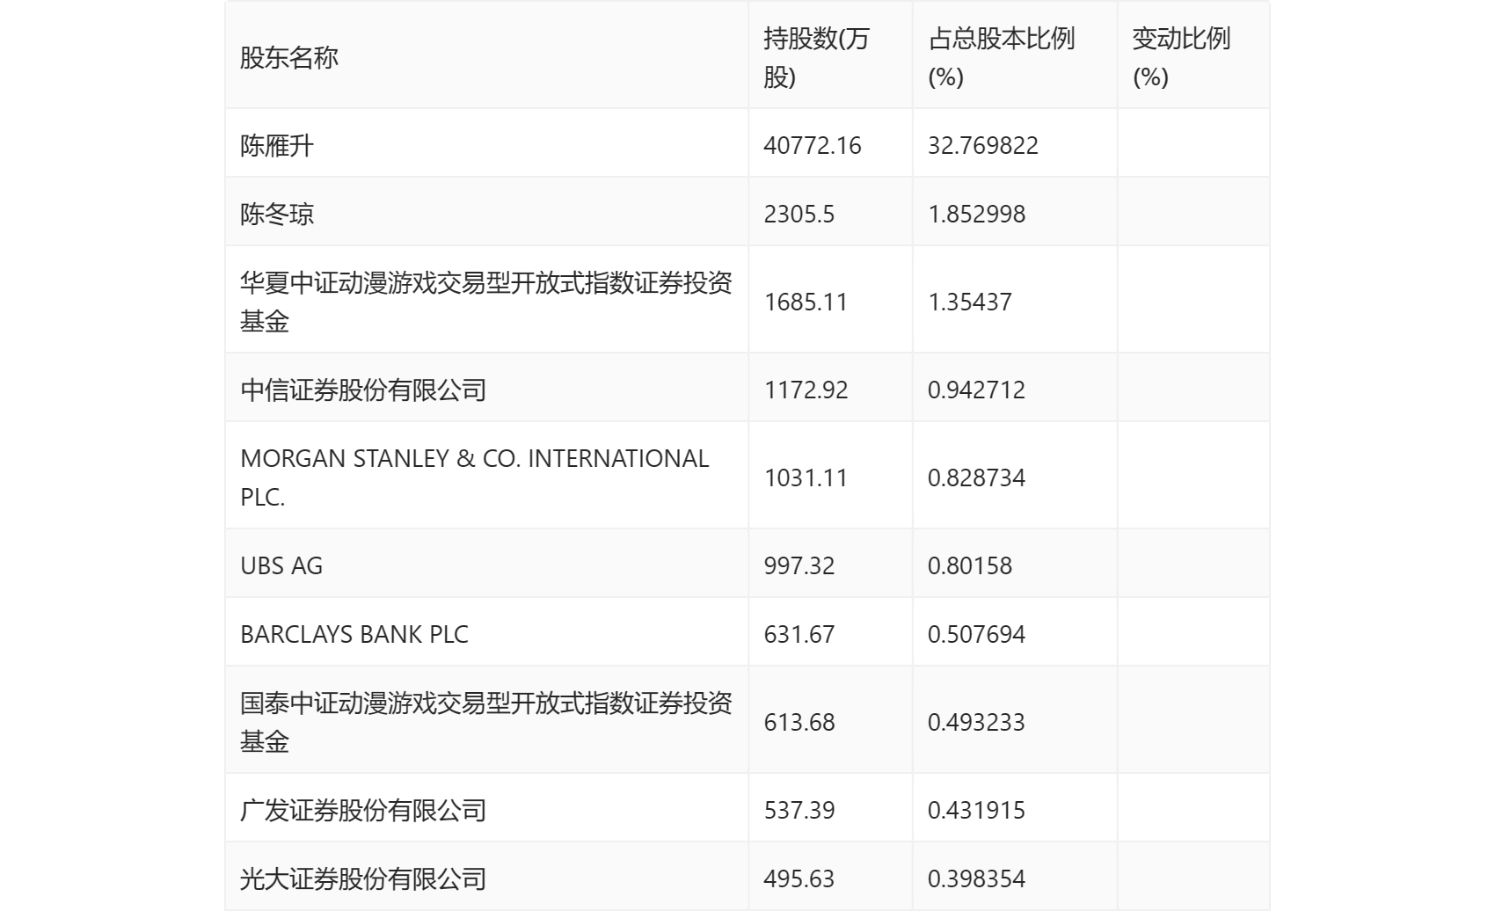Viewport: 1495px width, 911px height.
Task: Select holding value 1031.11
Action: pos(806,477)
